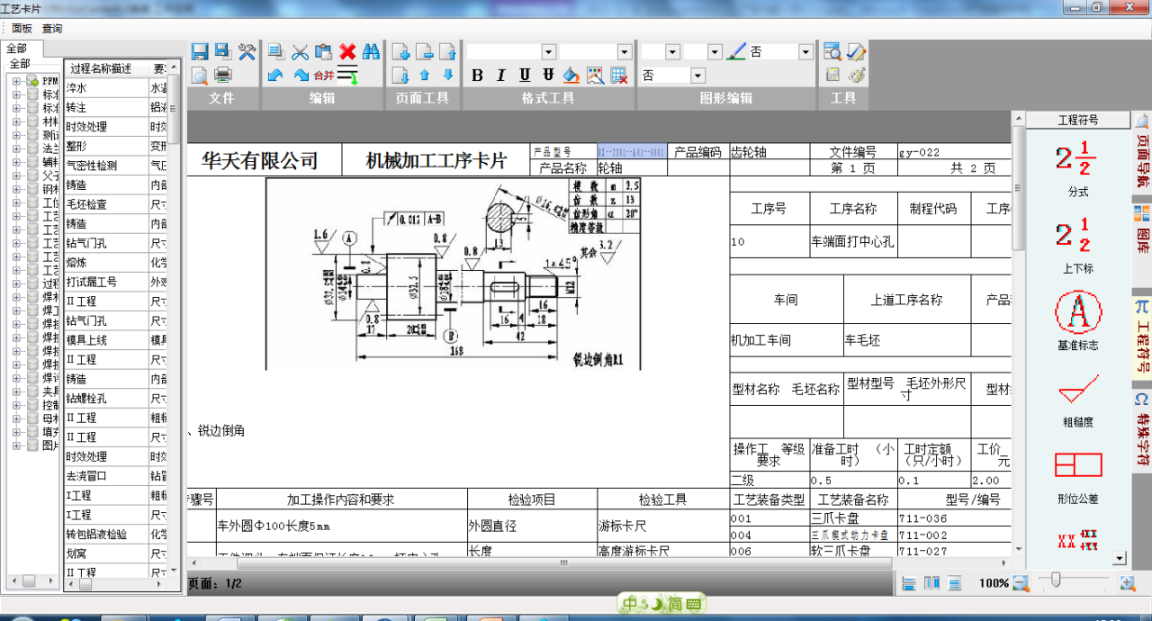Open the second dropdown in 图形编辑 group
The width and height of the screenshot is (1152, 621).
point(715,52)
